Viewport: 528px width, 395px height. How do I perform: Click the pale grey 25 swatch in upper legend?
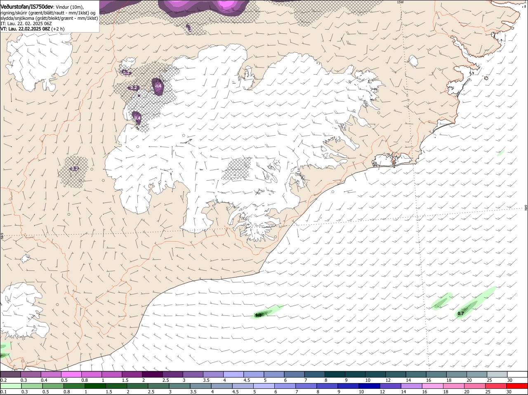pos(497,374)
